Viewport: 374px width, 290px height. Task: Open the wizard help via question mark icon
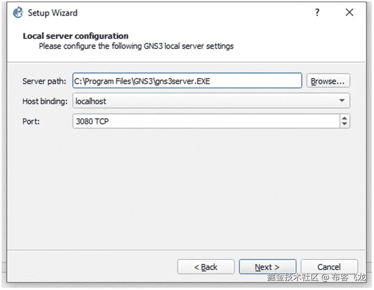[x=317, y=12]
